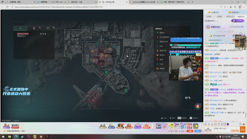Open the 钻粉纪念日 banner
Image resolution: width=247 pixels, height=139 pixels.
pos(225,27)
